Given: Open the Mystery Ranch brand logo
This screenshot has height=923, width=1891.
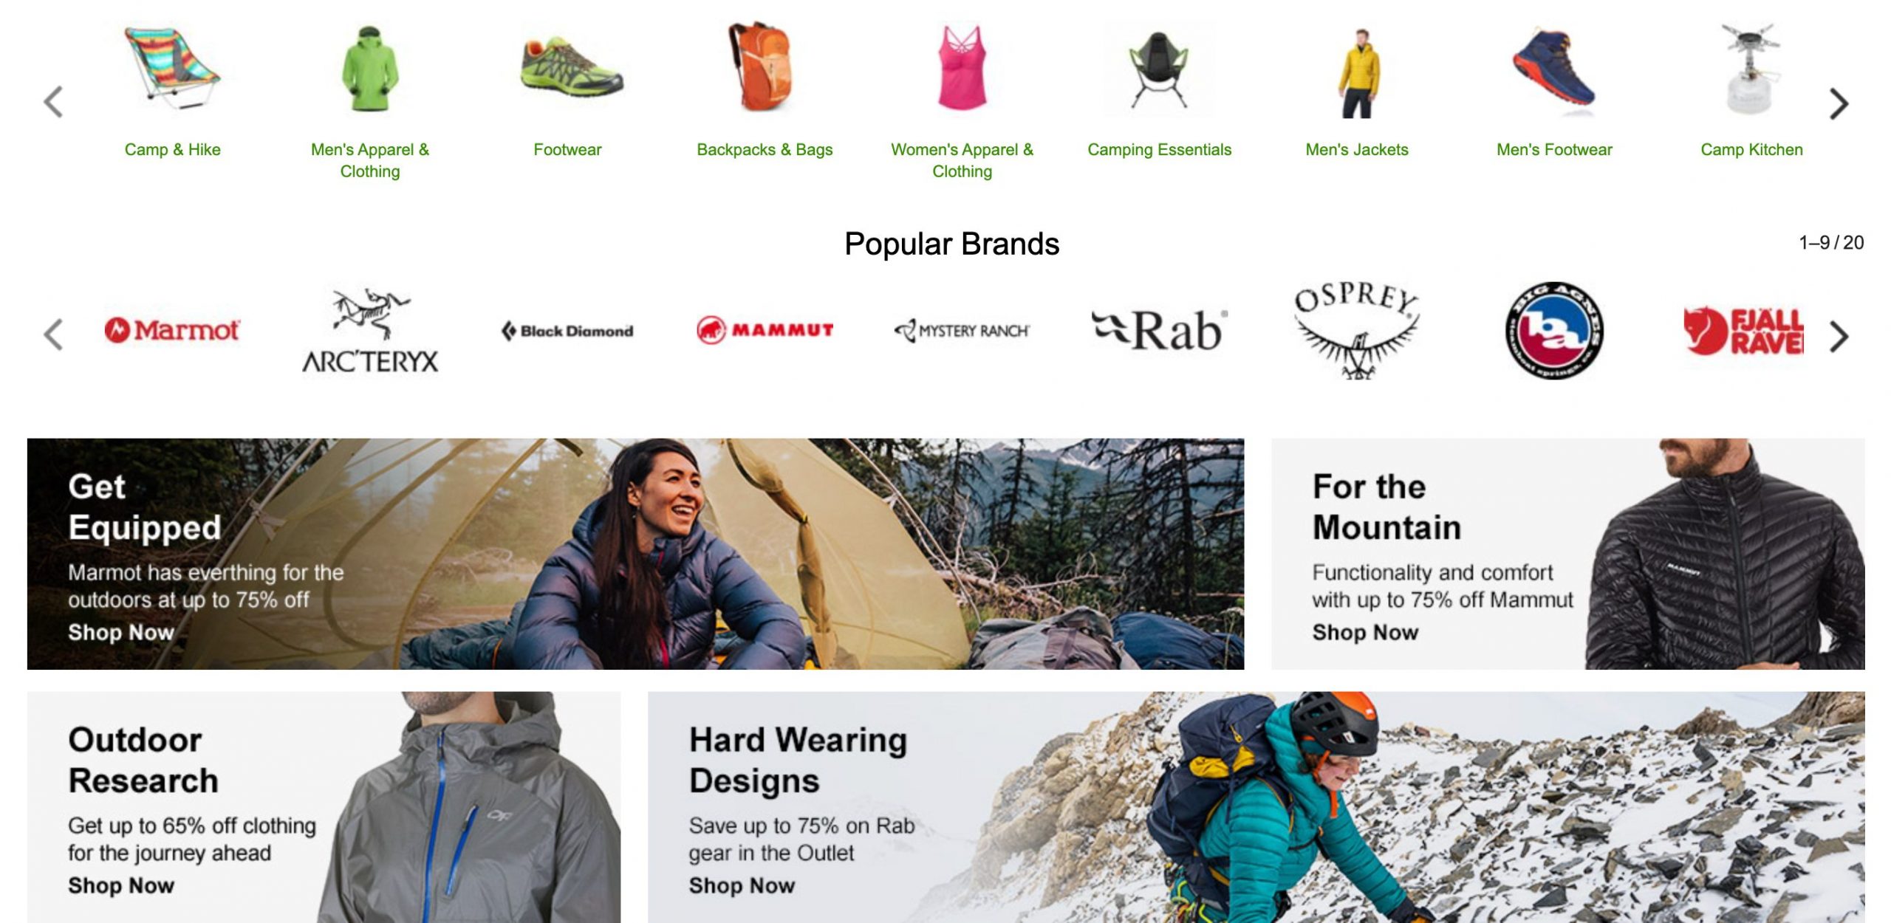Looking at the screenshot, I should coord(962,331).
